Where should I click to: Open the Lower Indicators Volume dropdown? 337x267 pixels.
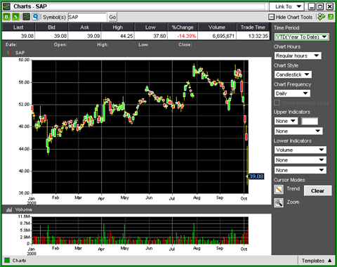pyautogui.click(x=300, y=150)
